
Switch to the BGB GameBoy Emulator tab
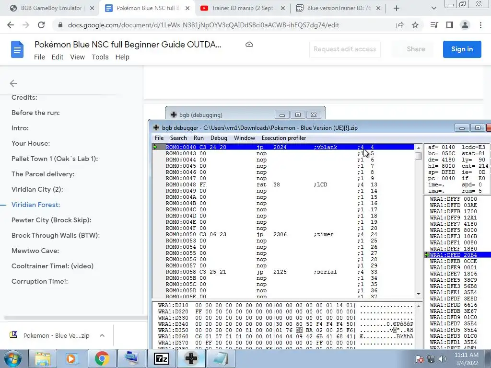coord(52,8)
